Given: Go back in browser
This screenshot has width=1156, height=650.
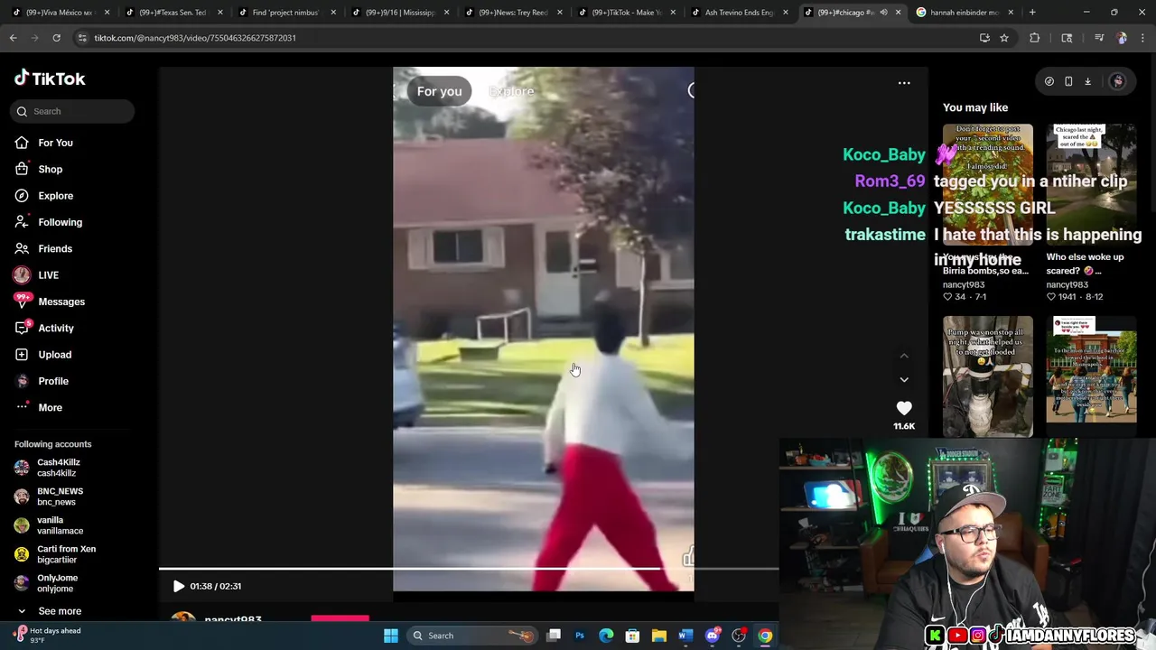Looking at the screenshot, I should (13, 38).
